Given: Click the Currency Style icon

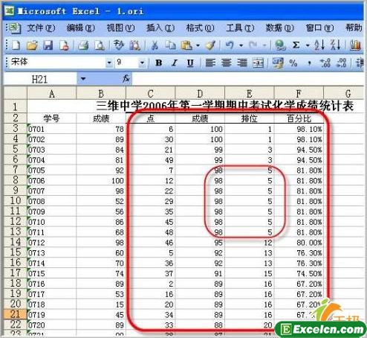Looking at the screenshot, I should click(278, 63).
